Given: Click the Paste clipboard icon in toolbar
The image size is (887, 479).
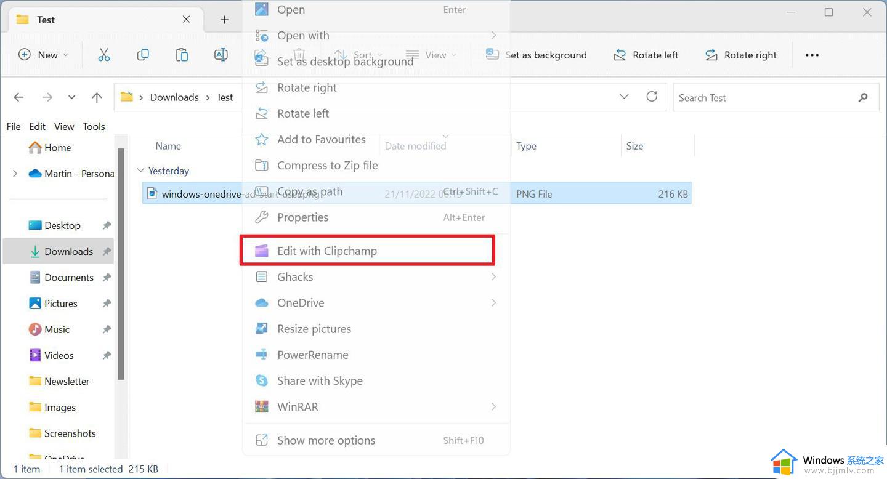Looking at the screenshot, I should click(182, 55).
